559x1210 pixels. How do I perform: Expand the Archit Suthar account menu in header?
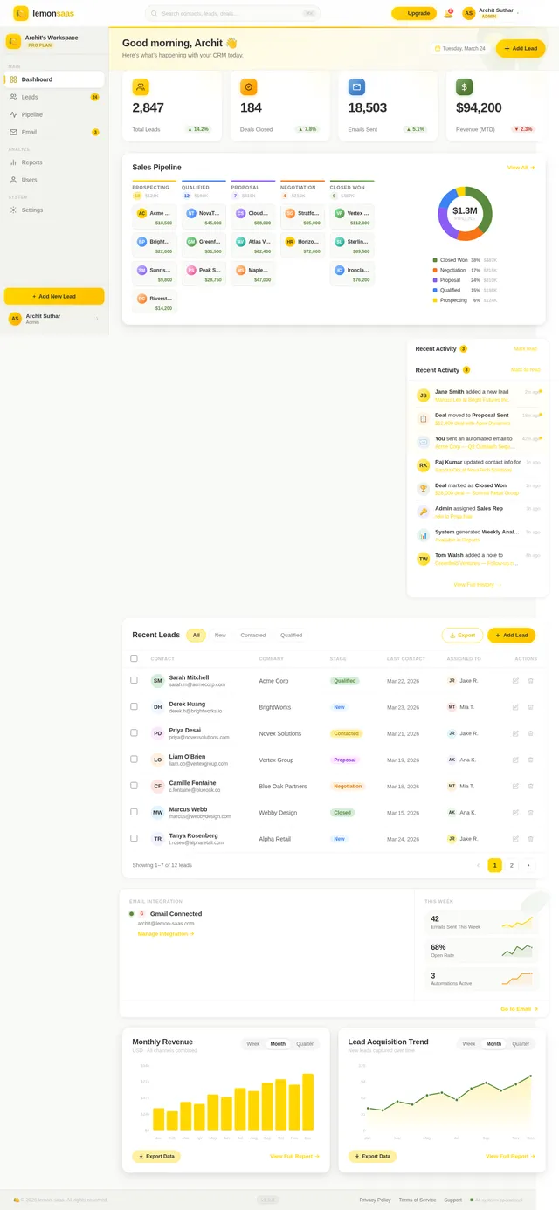518,13
